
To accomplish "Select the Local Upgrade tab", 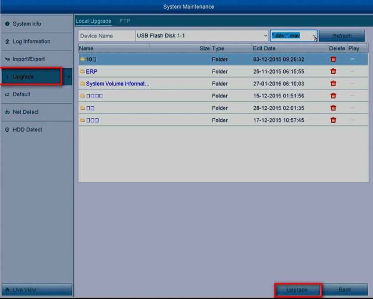I will coord(93,21).
